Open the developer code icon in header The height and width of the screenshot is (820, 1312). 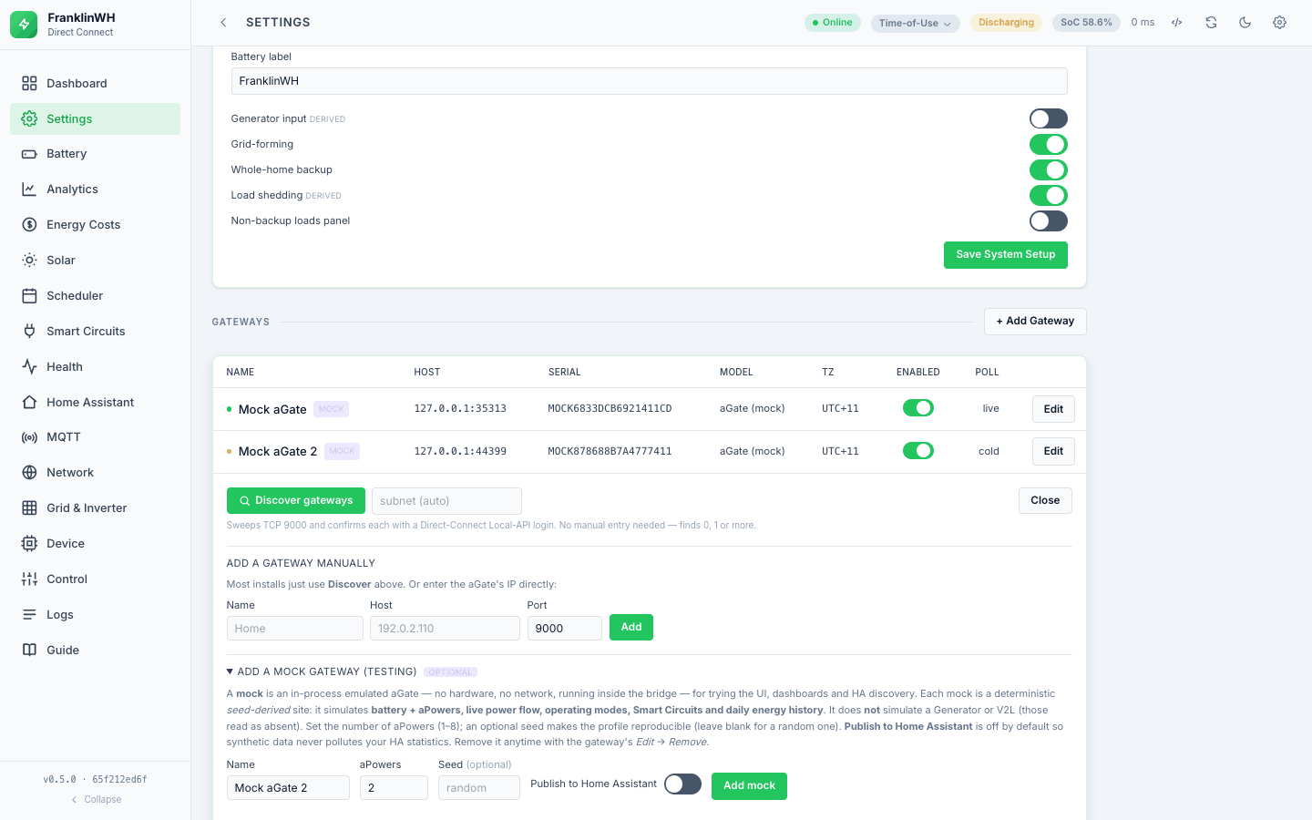[x=1176, y=22]
